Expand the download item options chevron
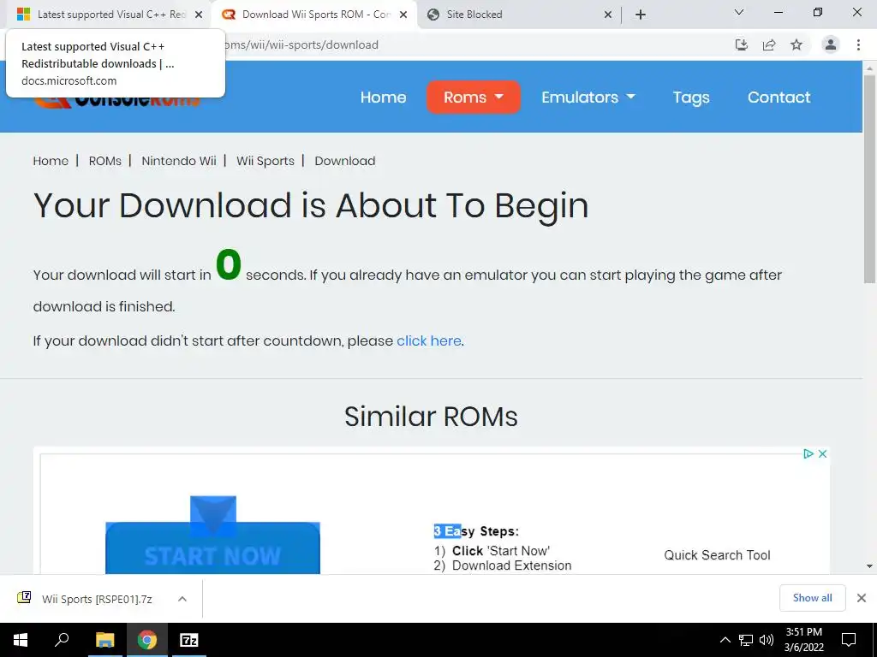877x657 pixels. tap(182, 599)
